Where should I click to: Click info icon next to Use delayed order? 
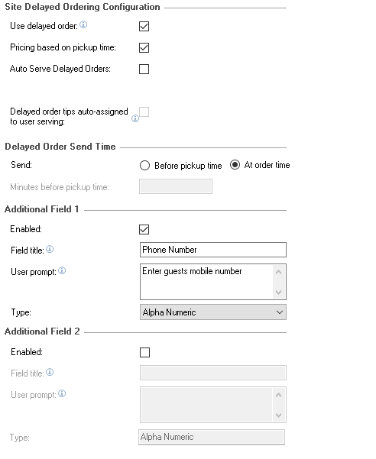click(83, 25)
